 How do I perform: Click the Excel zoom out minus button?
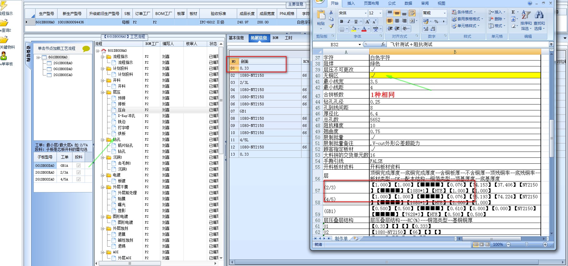[x=508, y=244]
